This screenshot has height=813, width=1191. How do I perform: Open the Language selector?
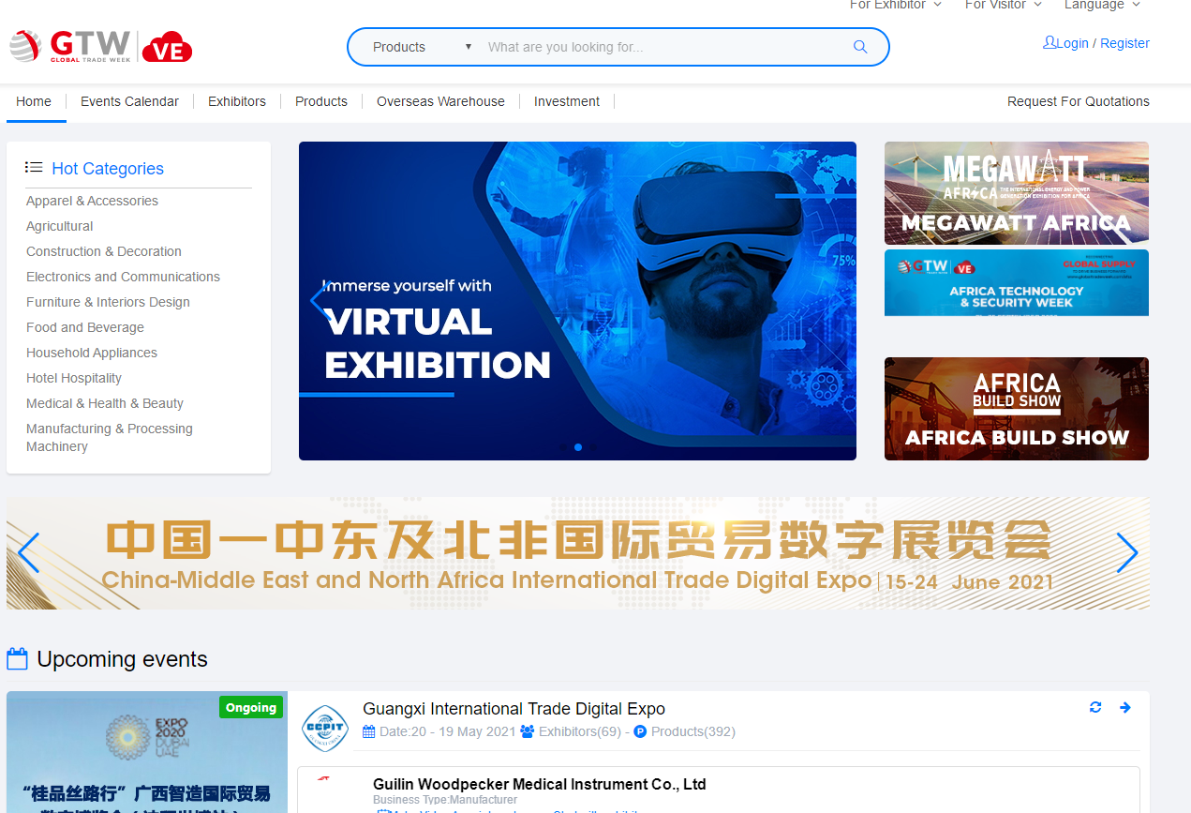[x=1102, y=5]
